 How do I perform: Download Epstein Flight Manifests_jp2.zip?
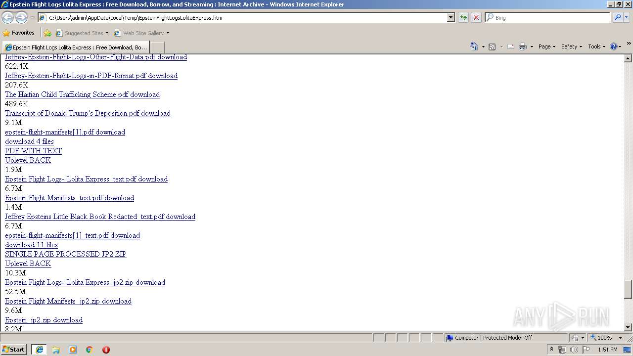(x=68, y=301)
